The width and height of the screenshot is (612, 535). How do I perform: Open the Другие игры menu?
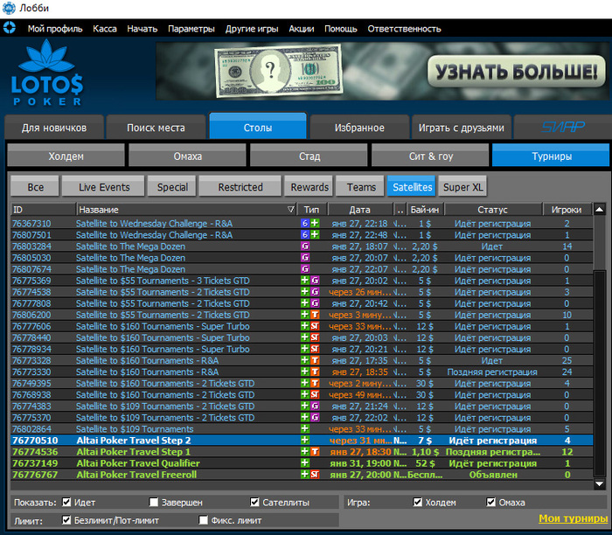click(252, 29)
